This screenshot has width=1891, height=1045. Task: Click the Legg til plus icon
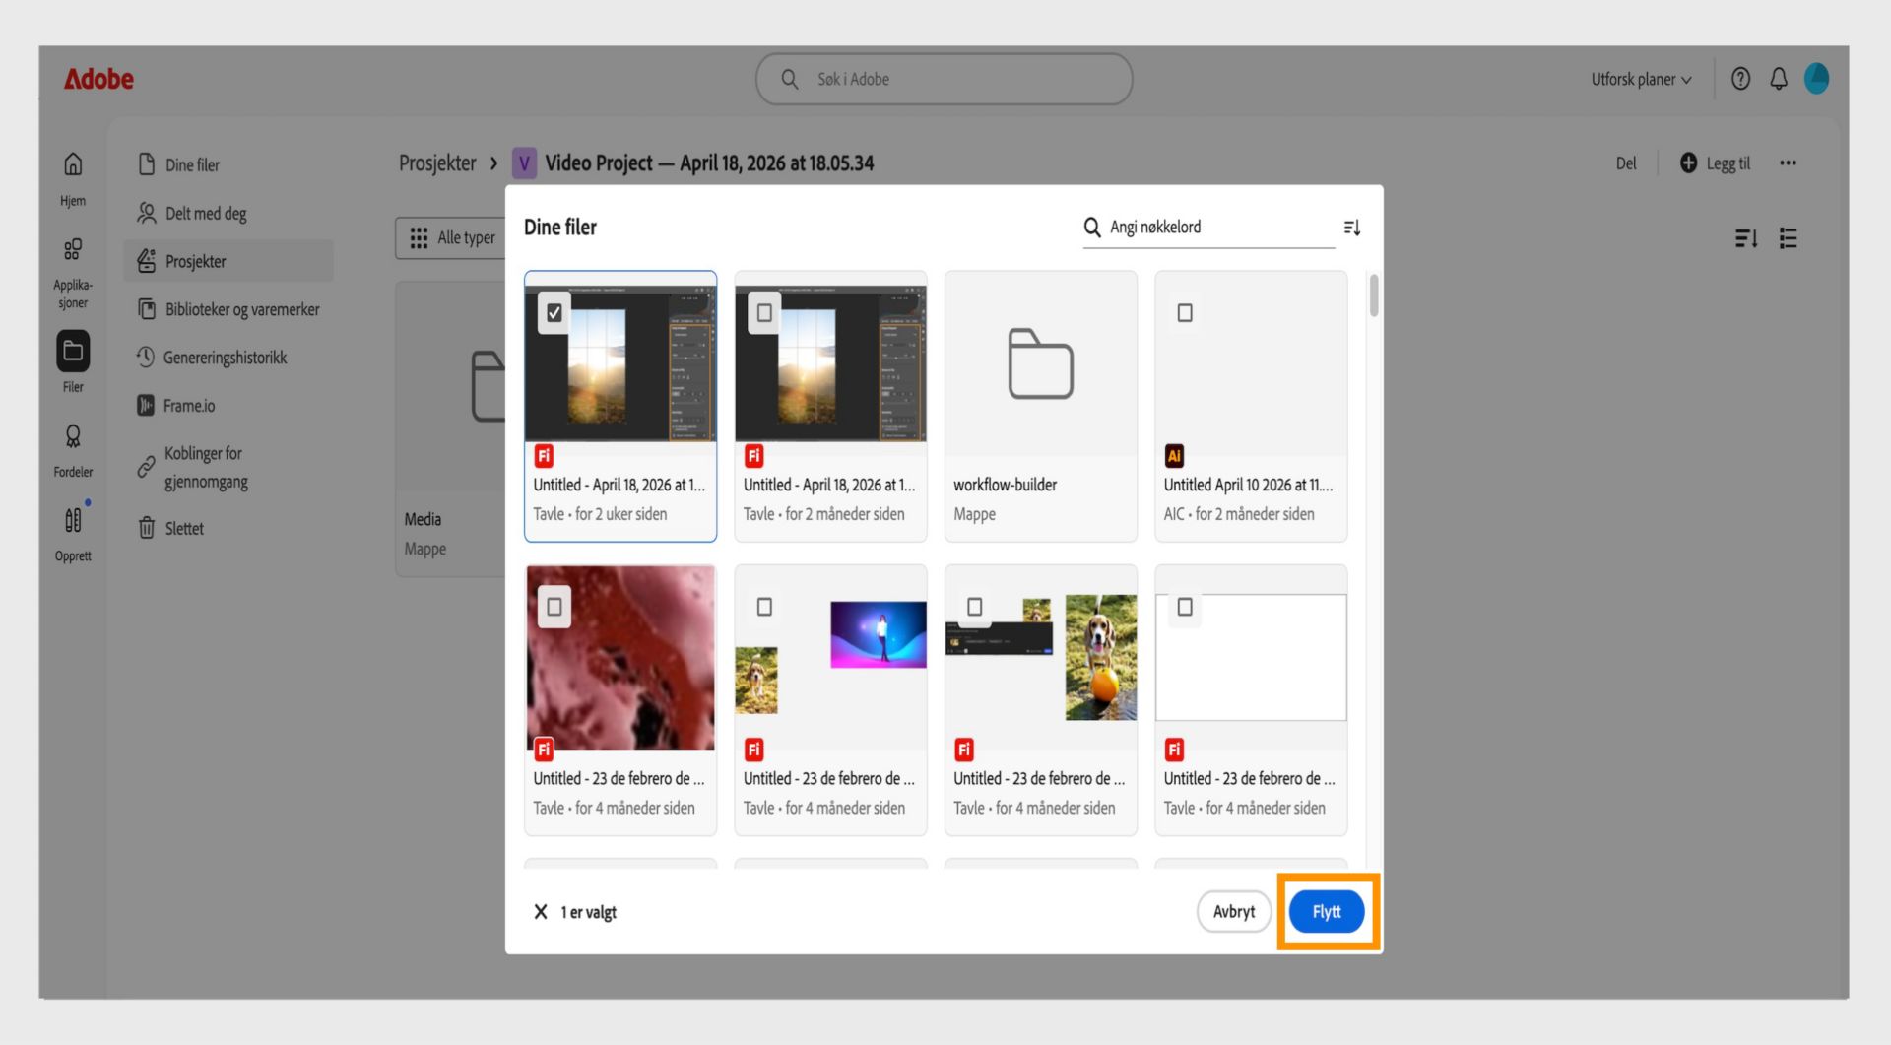click(1688, 163)
